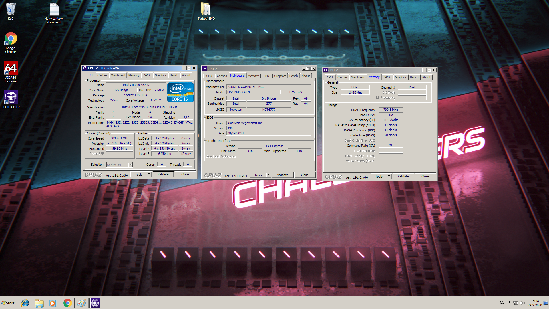Click DRAM Frequency value 799.8 MHz
The height and width of the screenshot is (309, 549).
point(391,110)
